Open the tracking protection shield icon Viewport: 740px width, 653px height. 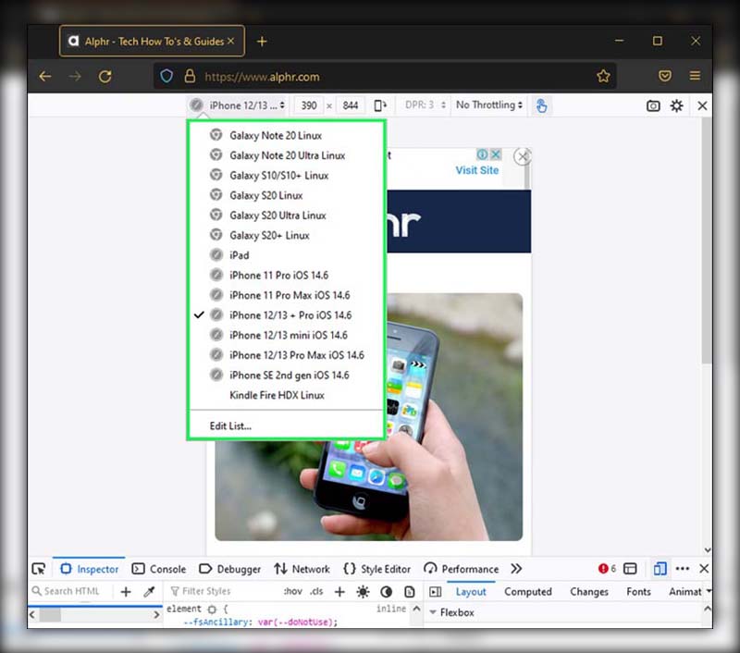(166, 76)
